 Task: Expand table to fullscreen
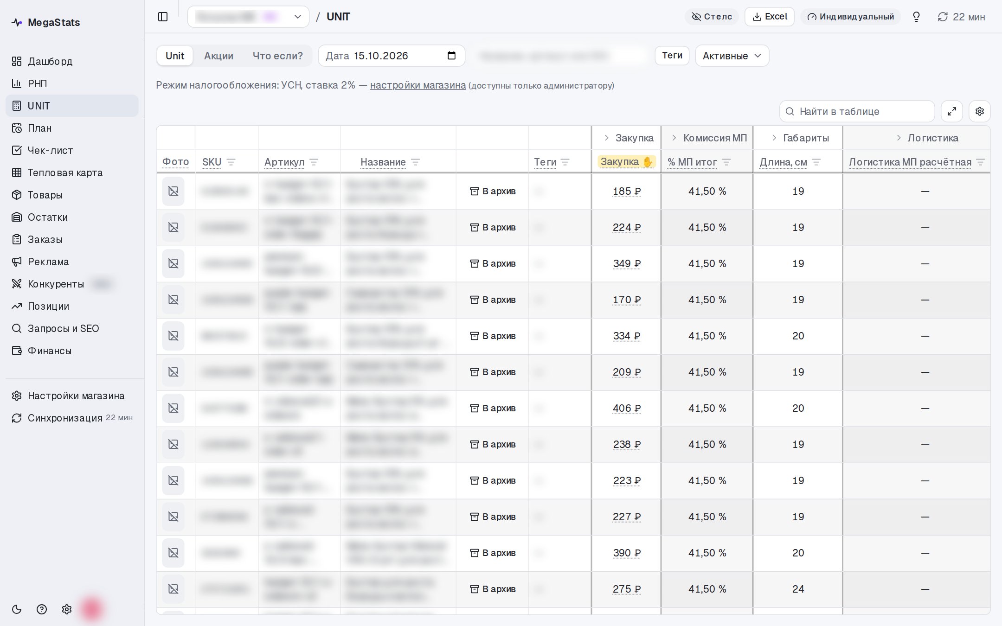(952, 111)
